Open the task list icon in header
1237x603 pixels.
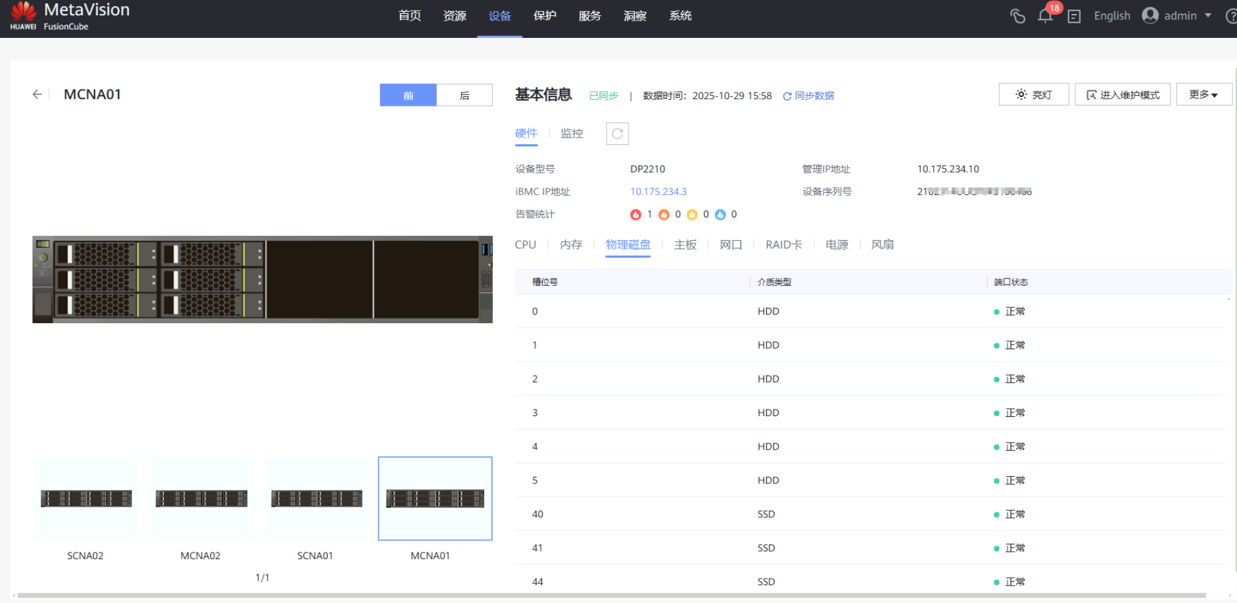[1074, 16]
